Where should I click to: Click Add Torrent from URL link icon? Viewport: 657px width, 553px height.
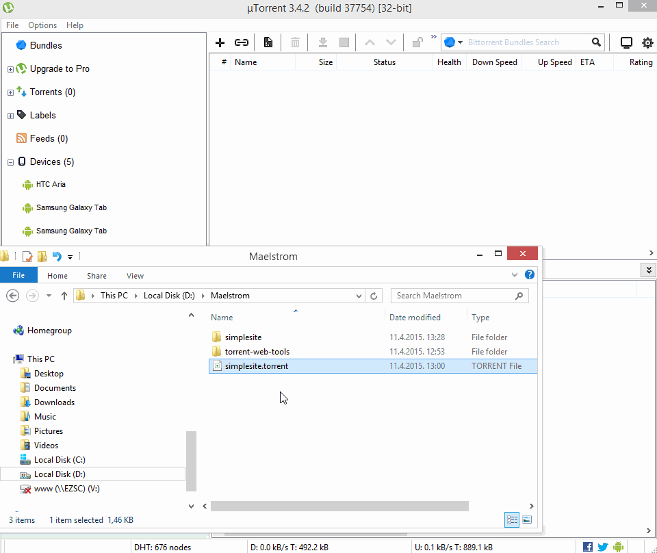[241, 42]
